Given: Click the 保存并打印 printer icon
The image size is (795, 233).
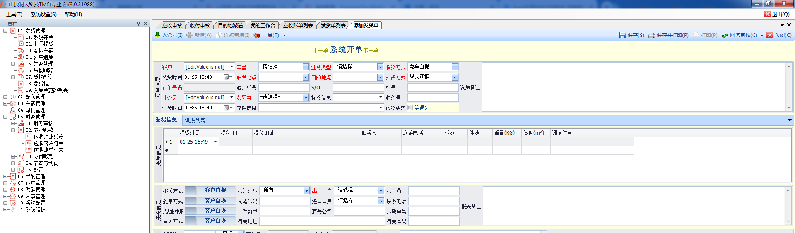Looking at the screenshot, I should (x=651, y=35).
